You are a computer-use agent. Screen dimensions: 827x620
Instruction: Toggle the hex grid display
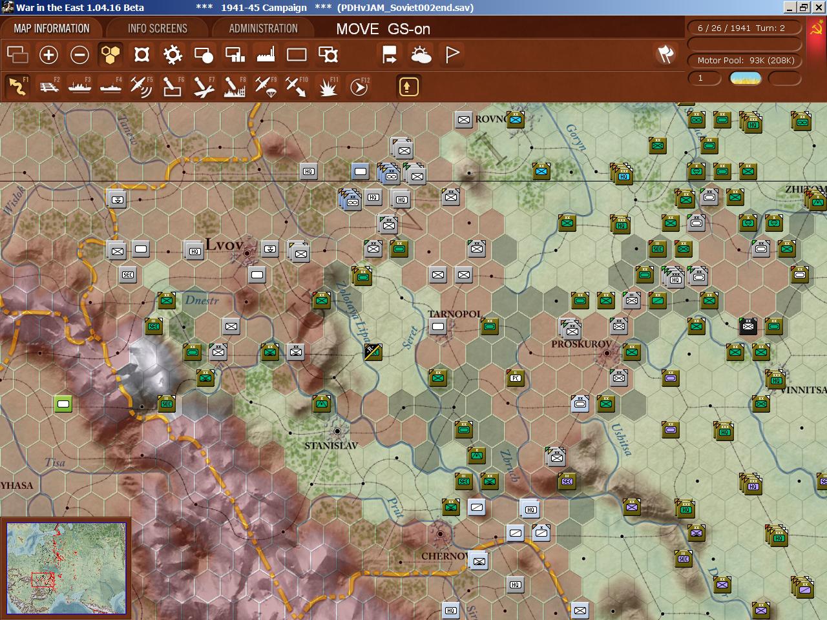tap(110, 55)
